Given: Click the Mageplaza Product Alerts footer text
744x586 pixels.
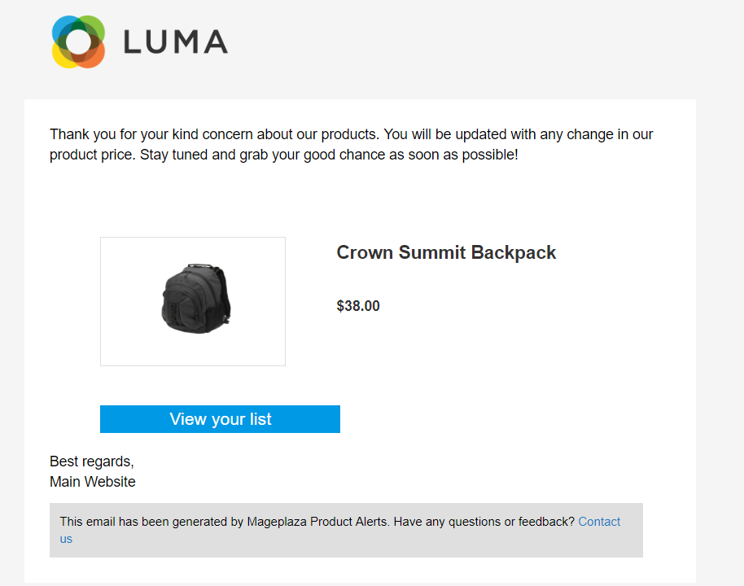Looking at the screenshot, I should point(317,522).
